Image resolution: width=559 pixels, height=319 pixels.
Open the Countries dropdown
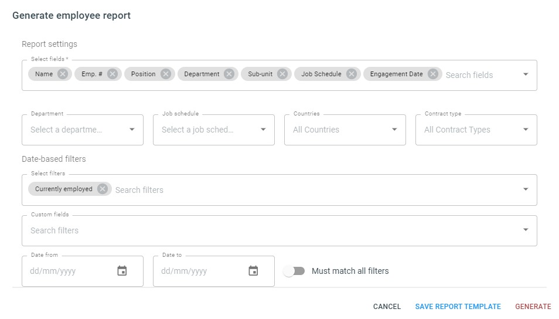tap(345, 130)
